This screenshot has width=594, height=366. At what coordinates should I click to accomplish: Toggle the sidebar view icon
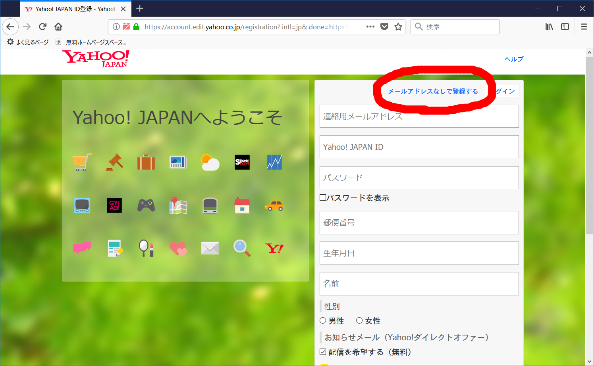(565, 27)
